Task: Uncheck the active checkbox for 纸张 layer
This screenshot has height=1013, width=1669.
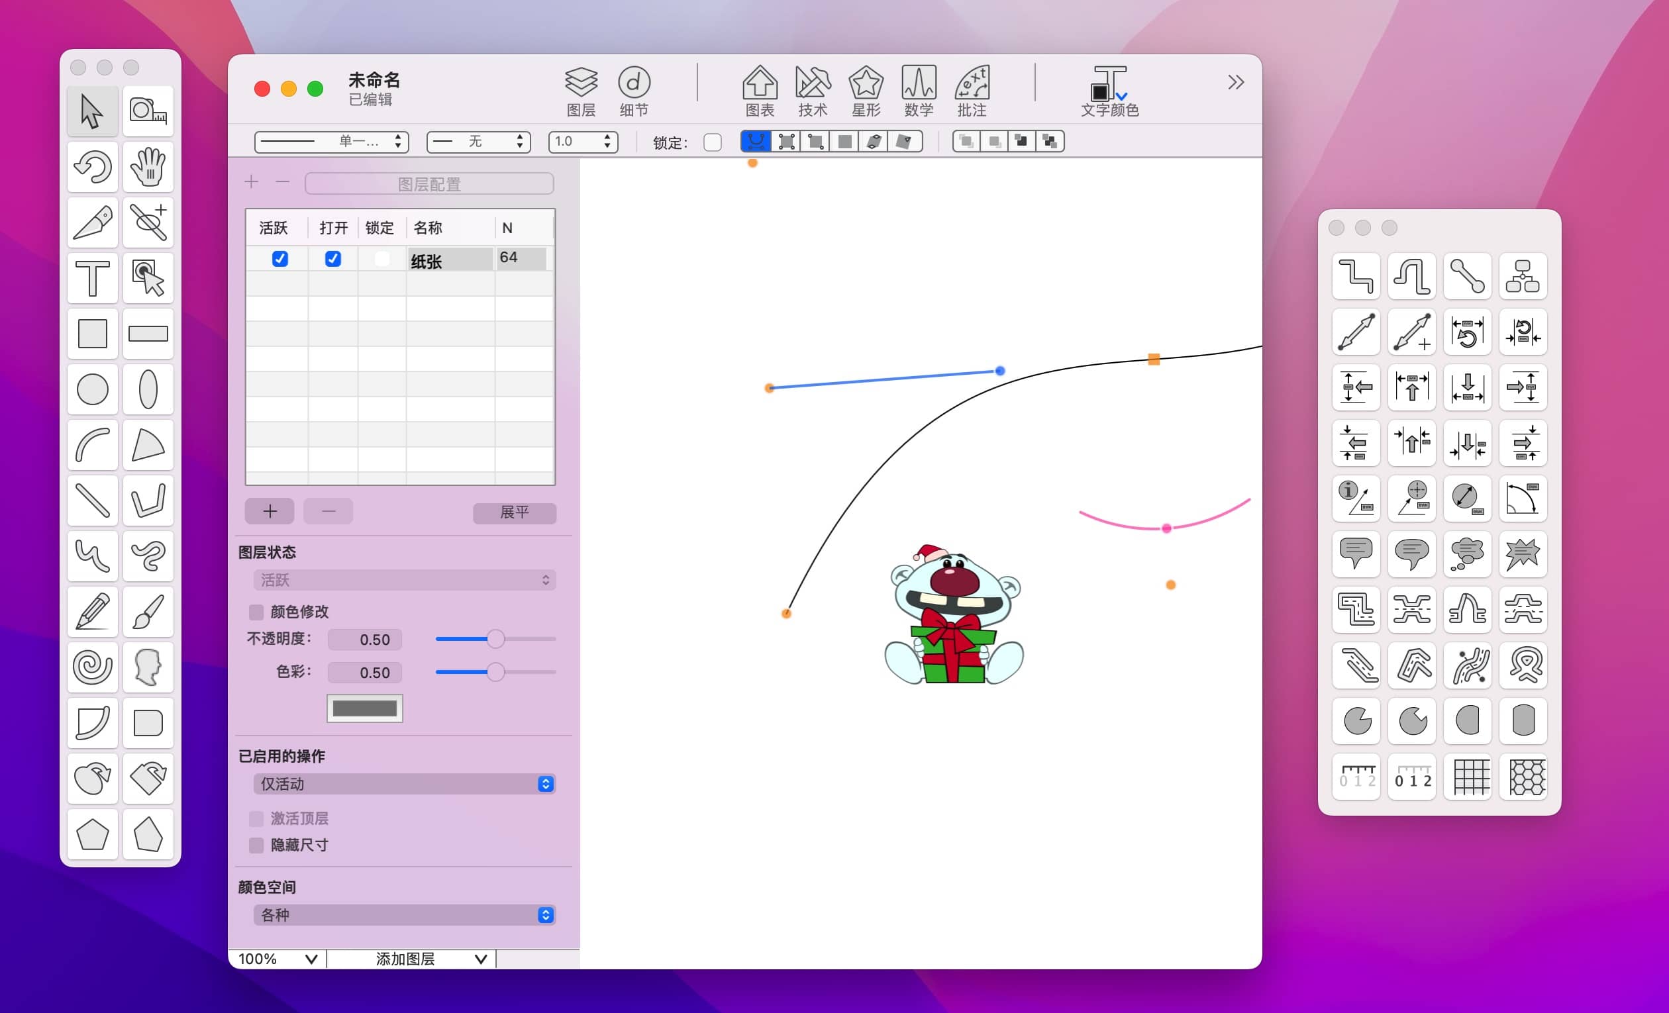Action: (x=279, y=259)
